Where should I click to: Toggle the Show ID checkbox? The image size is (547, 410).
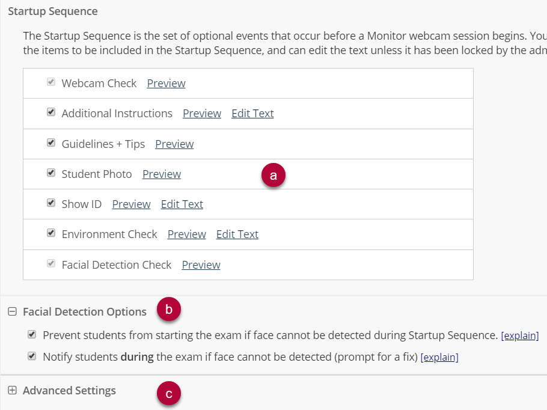click(51, 203)
